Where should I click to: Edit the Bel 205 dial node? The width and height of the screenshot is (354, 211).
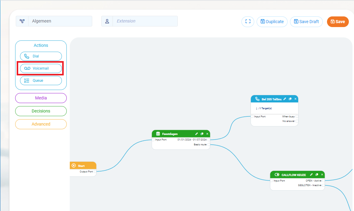click(x=285, y=99)
